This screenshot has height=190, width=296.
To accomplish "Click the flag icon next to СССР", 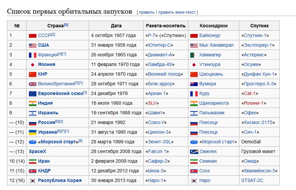I will (x=32, y=36).
